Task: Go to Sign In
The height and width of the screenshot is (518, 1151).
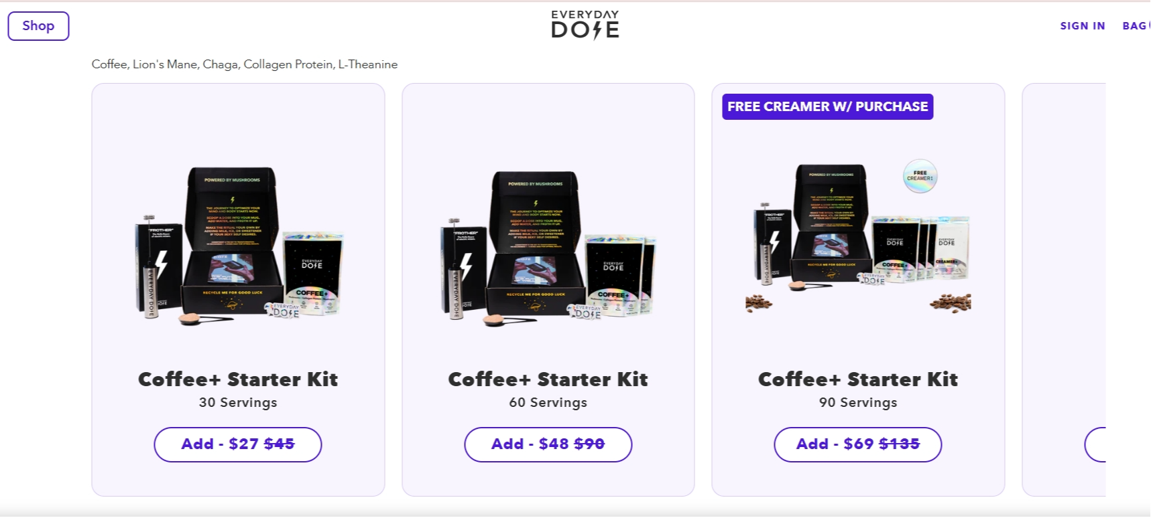Action: 1082,26
